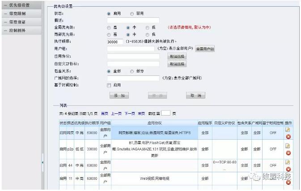Open 优先级设置 in the left sidebar
The image size is (301, 191).
pyautogui.click(x=20, y=5)
